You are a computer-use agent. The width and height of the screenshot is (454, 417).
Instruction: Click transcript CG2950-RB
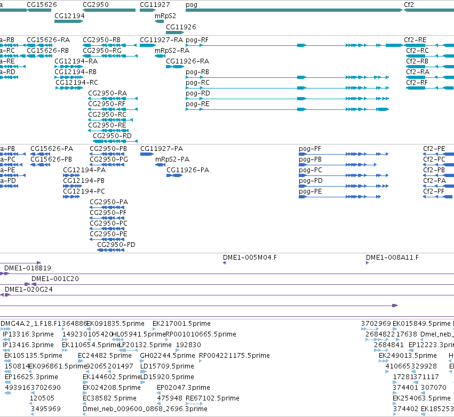point(110,45)
